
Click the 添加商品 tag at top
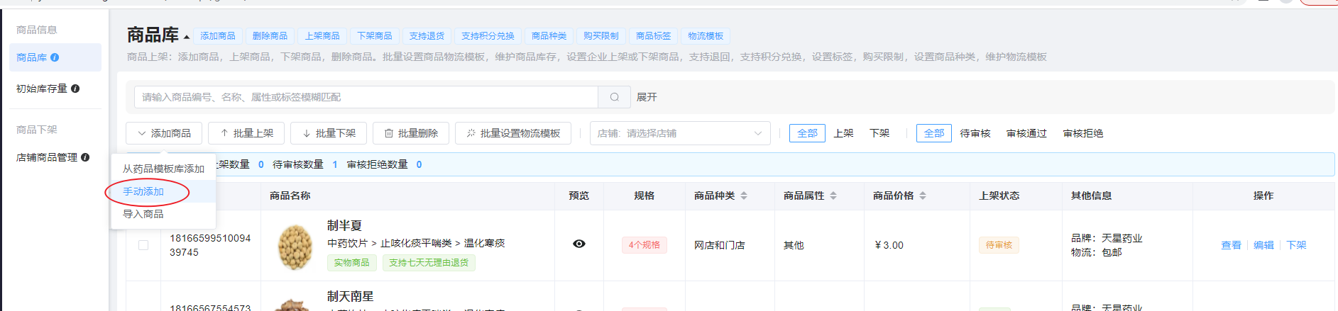(218, 36)
